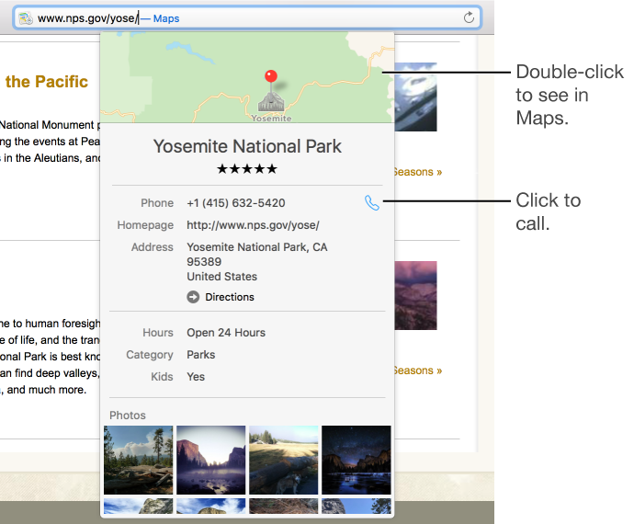Click the Kids value Yes

(196, 377)
